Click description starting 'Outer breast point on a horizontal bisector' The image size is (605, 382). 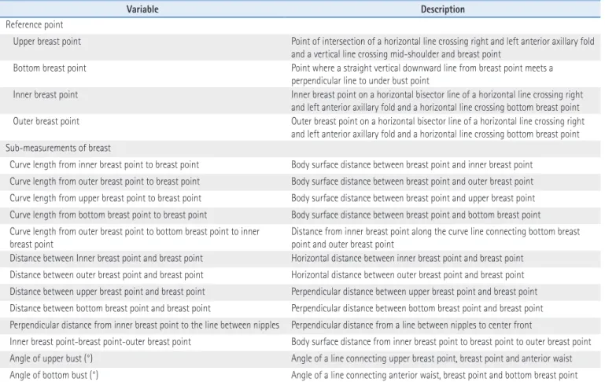[x=438, y=127]
